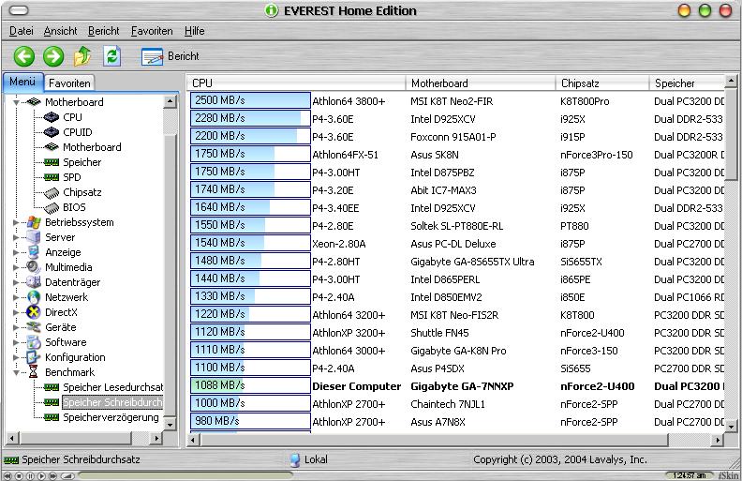Select Speicher Schreibdurchsatz benchmark item
This screenshot has height=481, width=742.
pos(113,402)
